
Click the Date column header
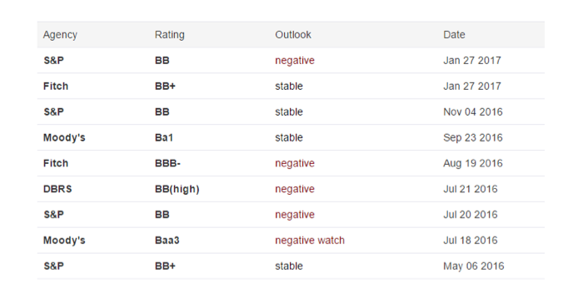(454, 35)
